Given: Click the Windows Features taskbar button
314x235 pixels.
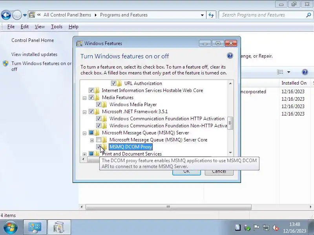Looking at the screenshot, I should coord(59,228).
